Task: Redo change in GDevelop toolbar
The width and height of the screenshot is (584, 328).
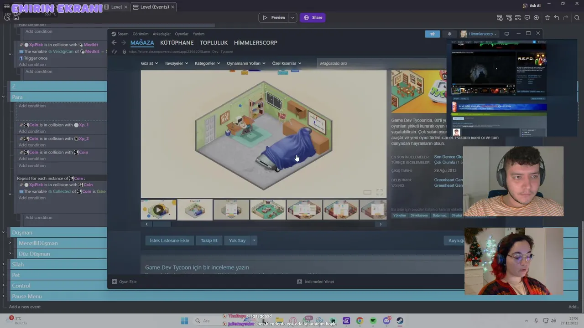Action: pos(566,18)
